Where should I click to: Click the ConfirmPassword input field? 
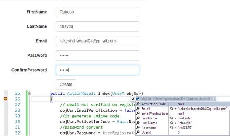[x=97, y=70]
